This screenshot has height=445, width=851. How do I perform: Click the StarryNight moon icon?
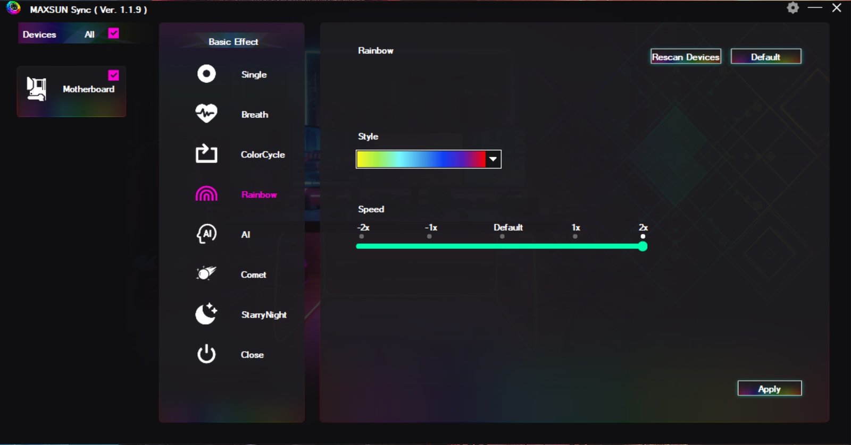(x=206, y=313)
